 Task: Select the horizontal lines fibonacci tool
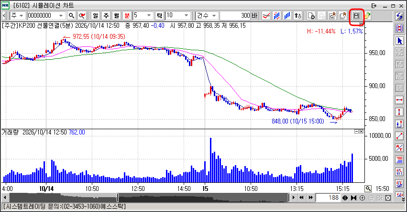click(x=399, y=160)
